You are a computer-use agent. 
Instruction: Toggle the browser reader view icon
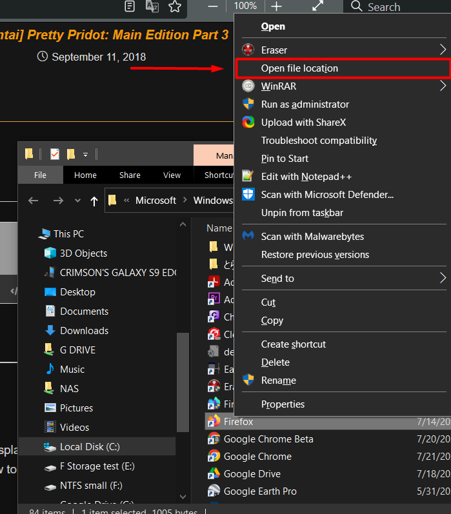[130, 6]
